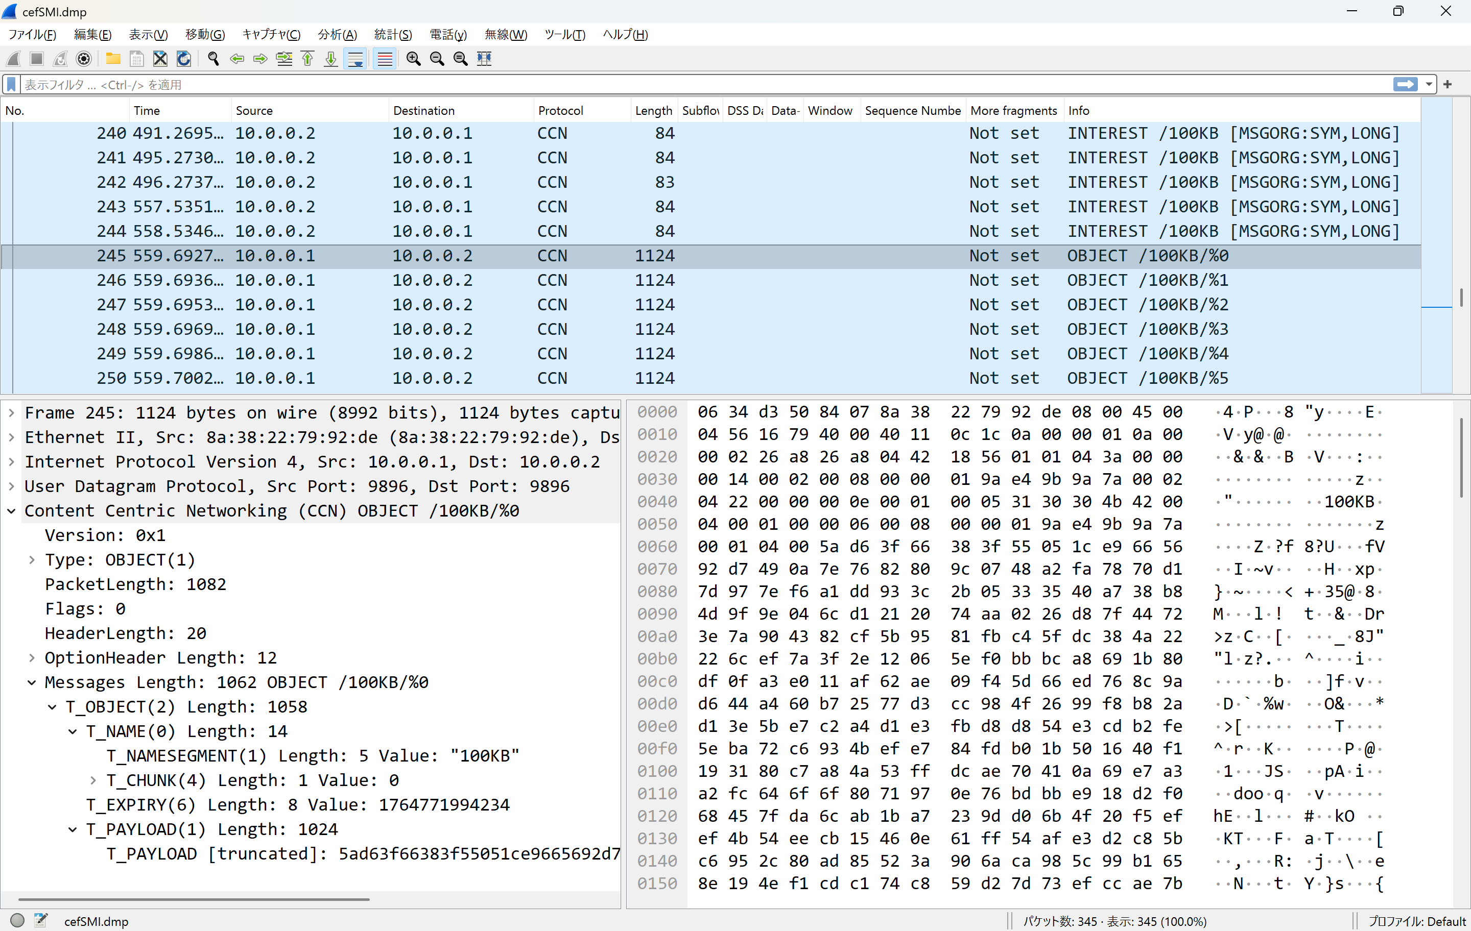Click the open capture file folder icon
The height and width of the screenshot is (931, 1471).
113,59
